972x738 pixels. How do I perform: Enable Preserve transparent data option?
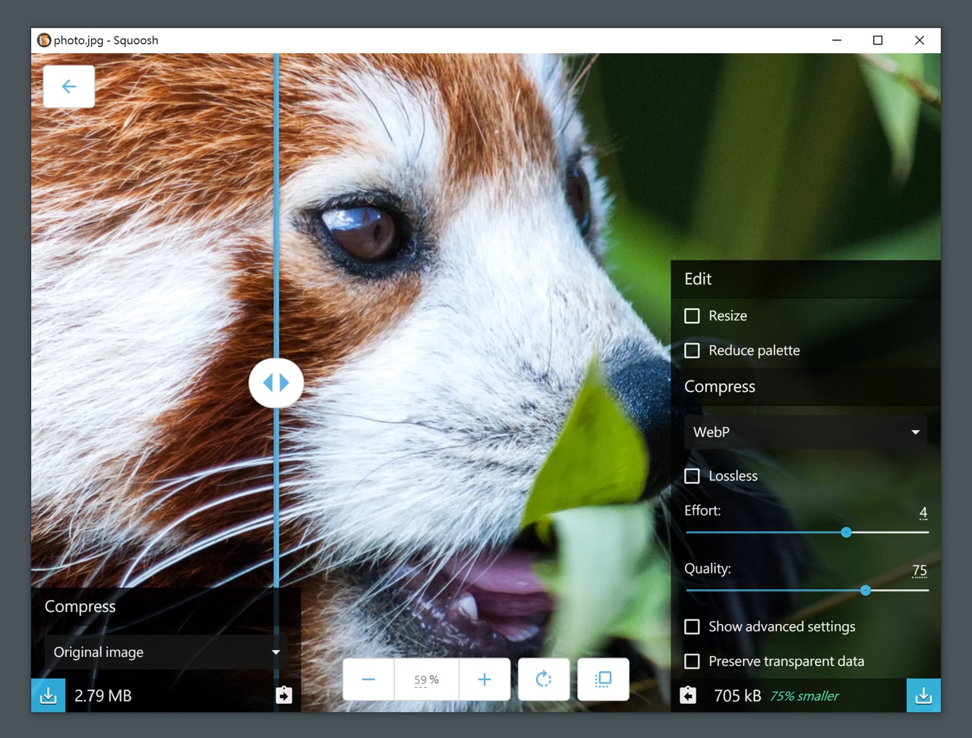[x=692, y=661]
